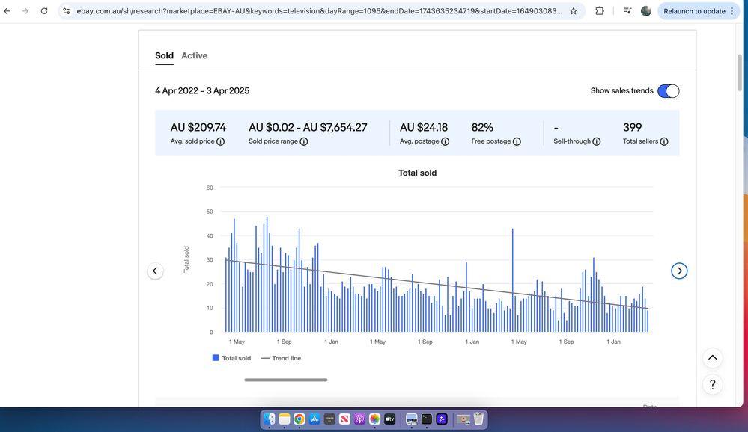Screen dimensions: 748x432
Task: Open the Chrome profile avatar
Action: click(646, 11)
